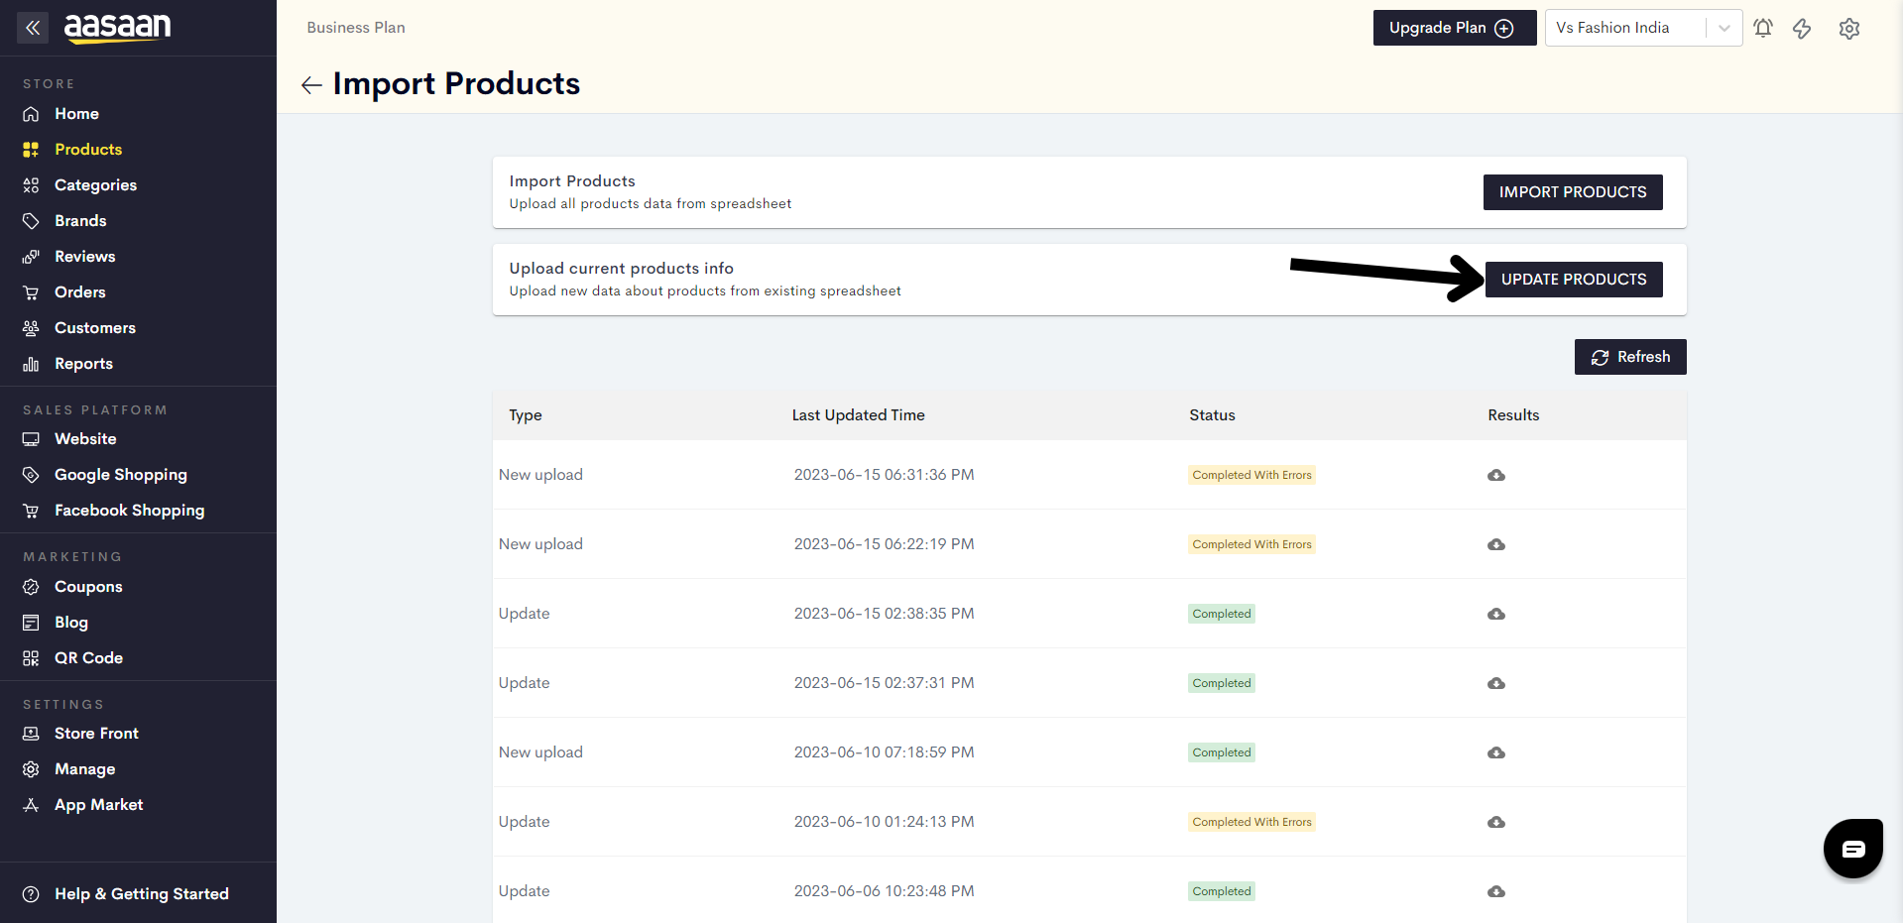Image resolution: width=1903 pixels, height=923 pixels.
Task: Download results for 02:38:35 PM update
Action: (1496, 614)
